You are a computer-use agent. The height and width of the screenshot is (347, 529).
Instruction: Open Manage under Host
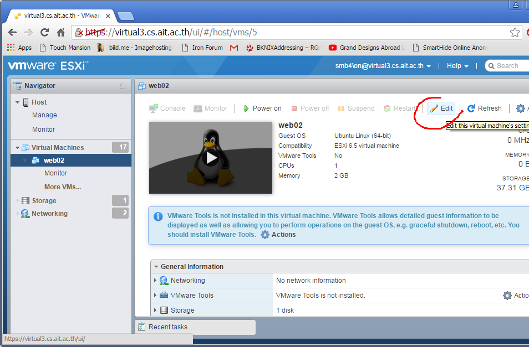tap(44, 115)
